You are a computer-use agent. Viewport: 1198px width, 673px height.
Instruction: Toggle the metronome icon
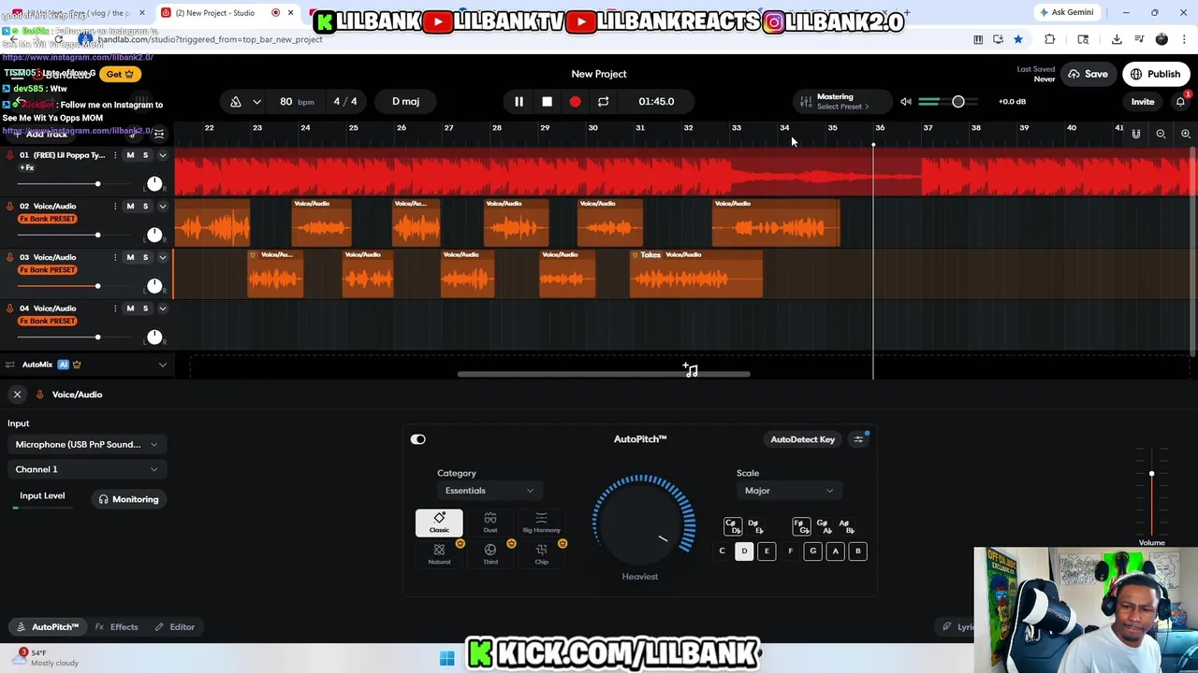[x=236, y=101]
